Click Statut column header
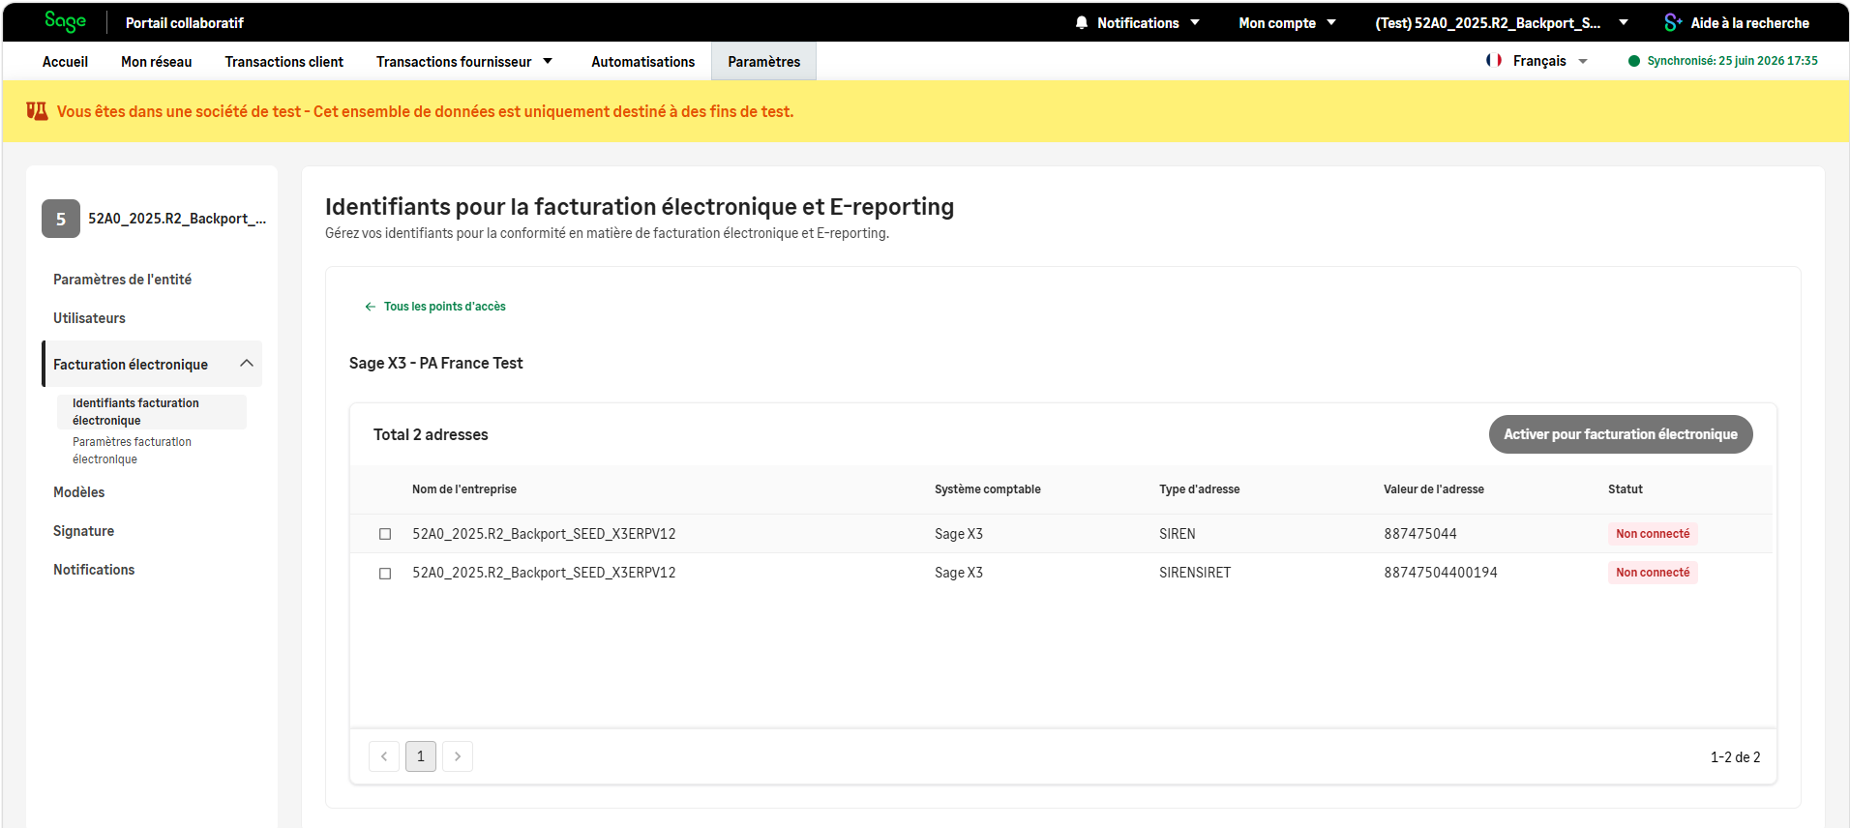This screenshot has height=828, width=1850. point(1626,489)
